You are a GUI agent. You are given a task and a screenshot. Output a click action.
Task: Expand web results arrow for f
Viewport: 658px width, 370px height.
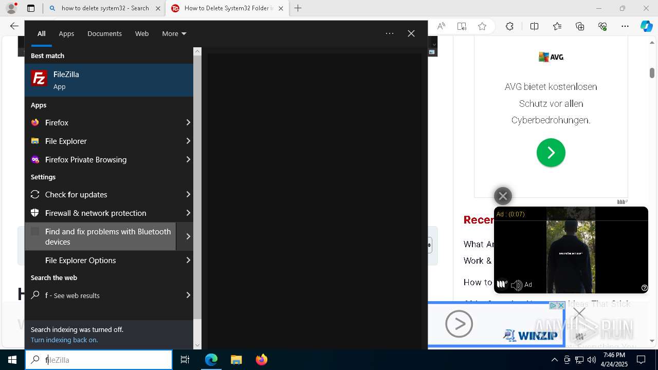click(x=188, y=295)
